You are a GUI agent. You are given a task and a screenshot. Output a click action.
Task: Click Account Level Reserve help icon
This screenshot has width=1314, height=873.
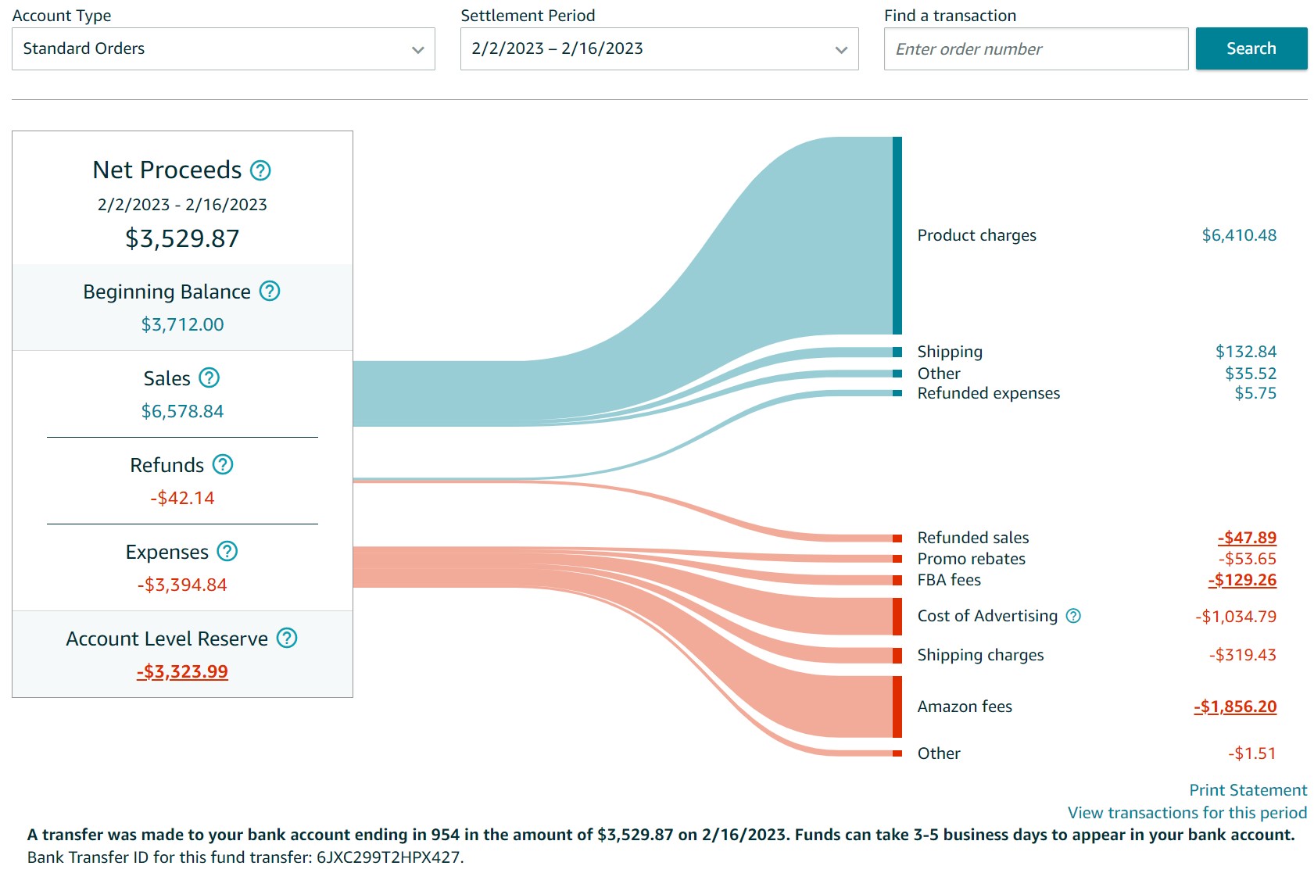point(287,639)
